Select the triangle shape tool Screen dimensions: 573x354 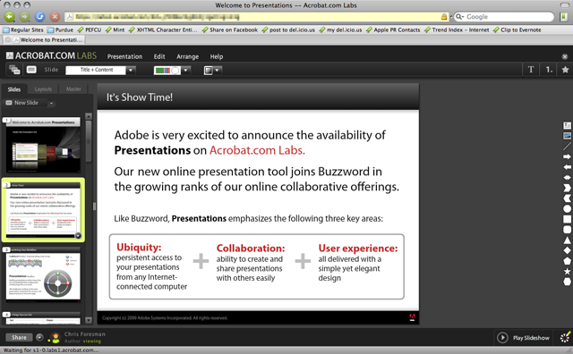(567, 240)
